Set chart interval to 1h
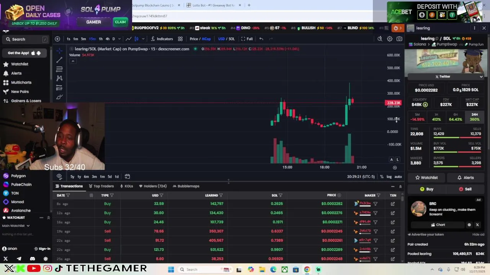The height and width of the screenshot is (275, 490). (x=101, y=39)
